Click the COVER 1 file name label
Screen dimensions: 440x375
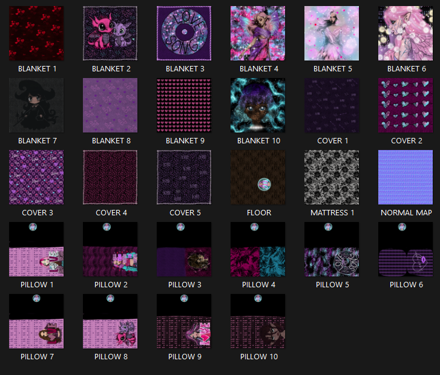(332, 141)
